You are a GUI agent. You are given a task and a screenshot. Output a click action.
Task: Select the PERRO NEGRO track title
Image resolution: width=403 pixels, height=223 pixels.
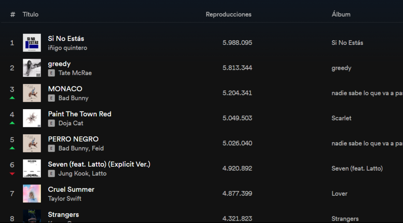pyautogui.click(x=73, y=139)
